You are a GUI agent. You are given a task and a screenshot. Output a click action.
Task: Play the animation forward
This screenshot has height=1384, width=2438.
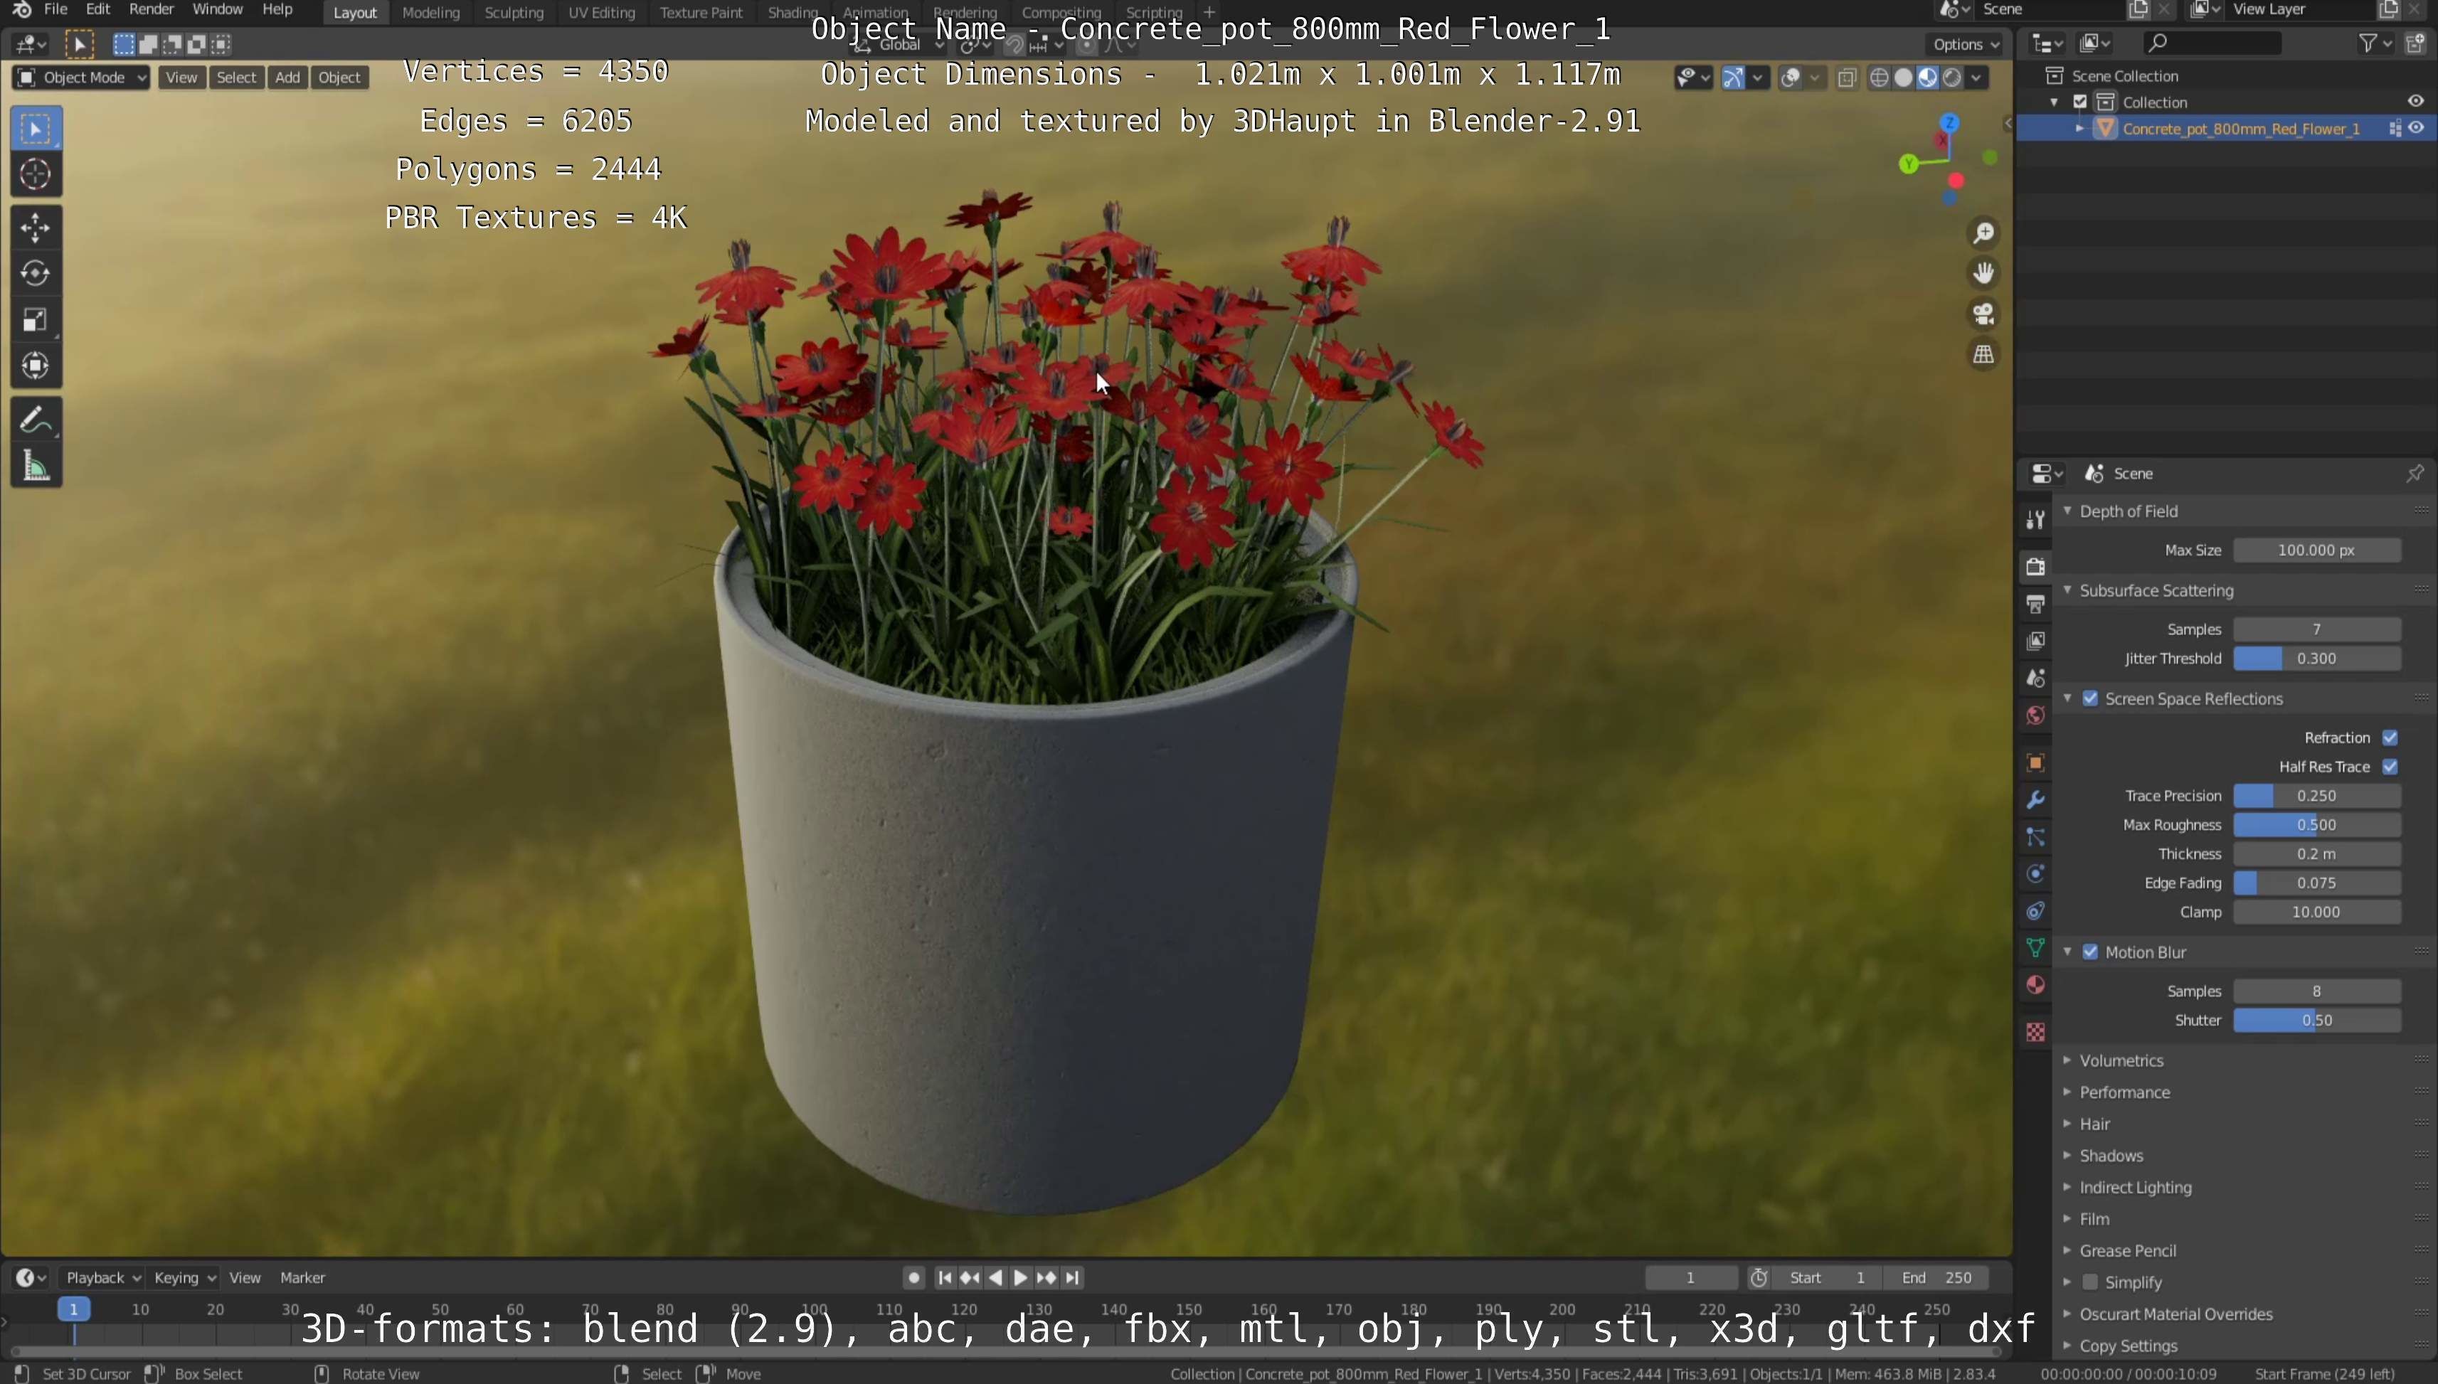coord(1020,1277)
